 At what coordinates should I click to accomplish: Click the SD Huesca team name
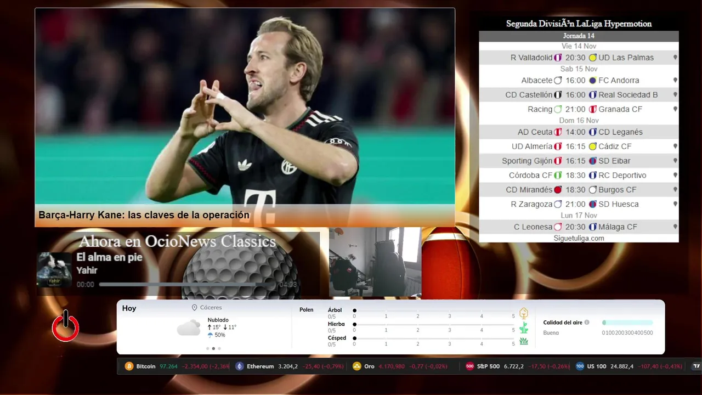(x=618, y=204)
